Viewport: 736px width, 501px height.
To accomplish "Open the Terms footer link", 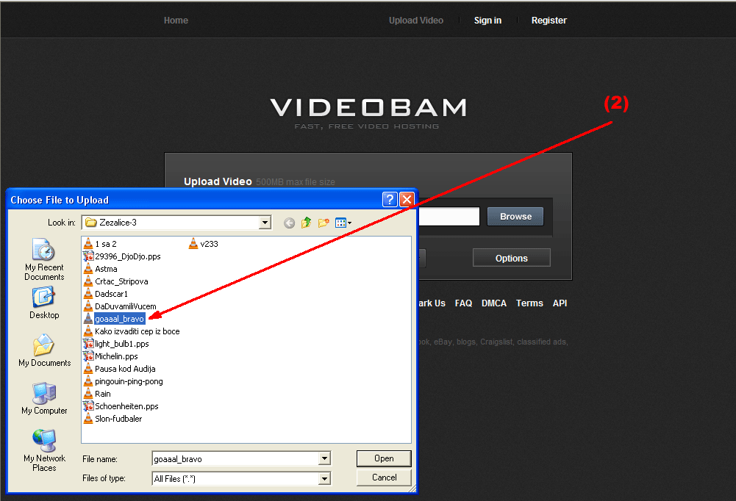I will click(x=529, y=303).
